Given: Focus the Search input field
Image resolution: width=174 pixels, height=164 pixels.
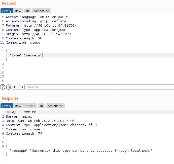Looking at the screenshot, I should [x=100, y=87].
